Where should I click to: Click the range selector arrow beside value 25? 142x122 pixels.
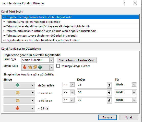click(109, 101)
